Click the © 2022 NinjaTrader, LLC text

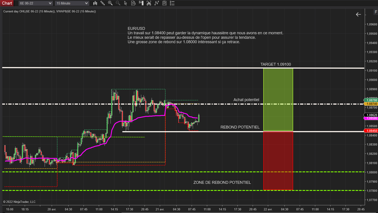(x=20, y=202)
